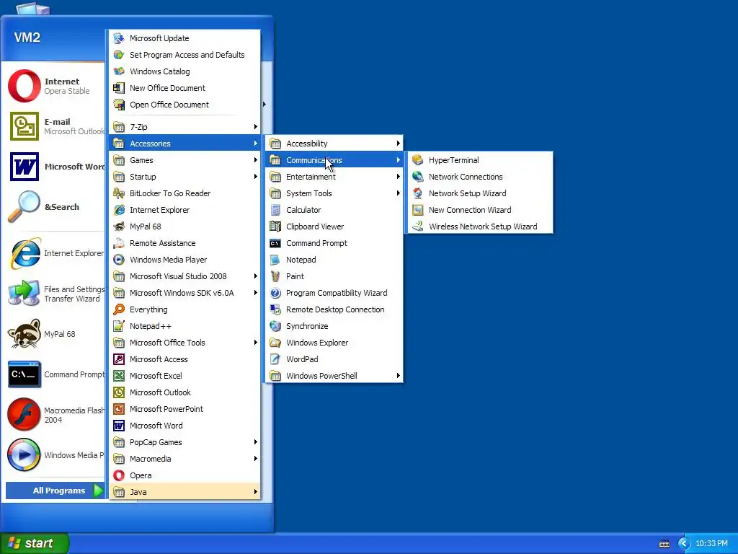738x554 pixels.
Task: Open BitLocker To Go Reader icon
Action: [119, 193]
